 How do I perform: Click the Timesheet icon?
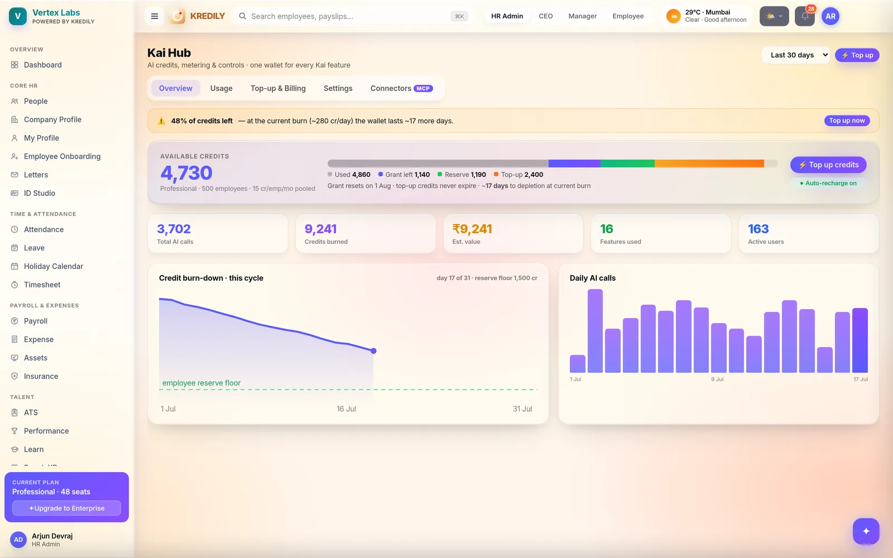point(15,285)
